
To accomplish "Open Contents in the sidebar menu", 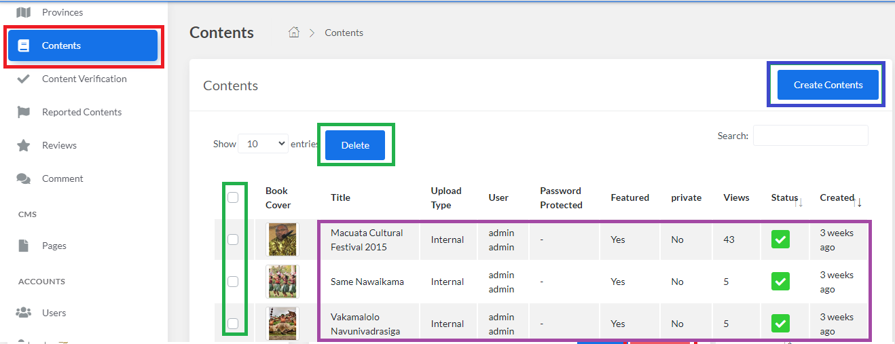I will [83, 45].
